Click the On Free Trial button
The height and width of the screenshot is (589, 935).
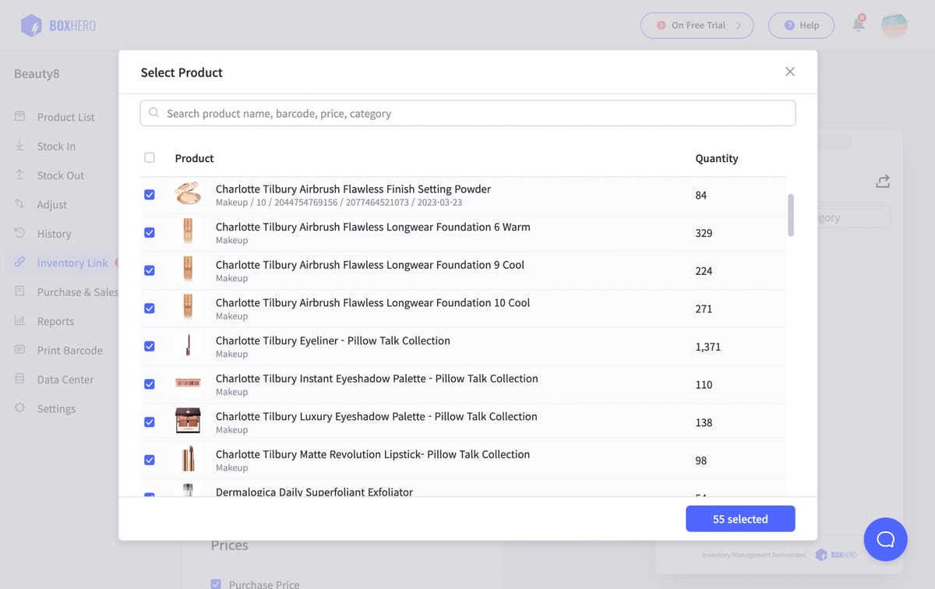click(697, 25)
